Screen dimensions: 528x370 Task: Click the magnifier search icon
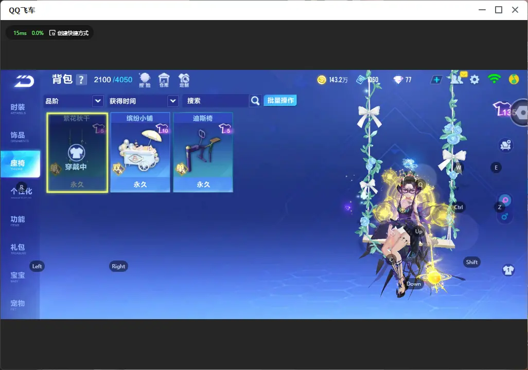tap(255, 101)
